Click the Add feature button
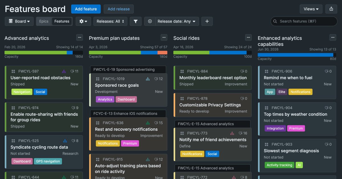 tap(86, 9)
